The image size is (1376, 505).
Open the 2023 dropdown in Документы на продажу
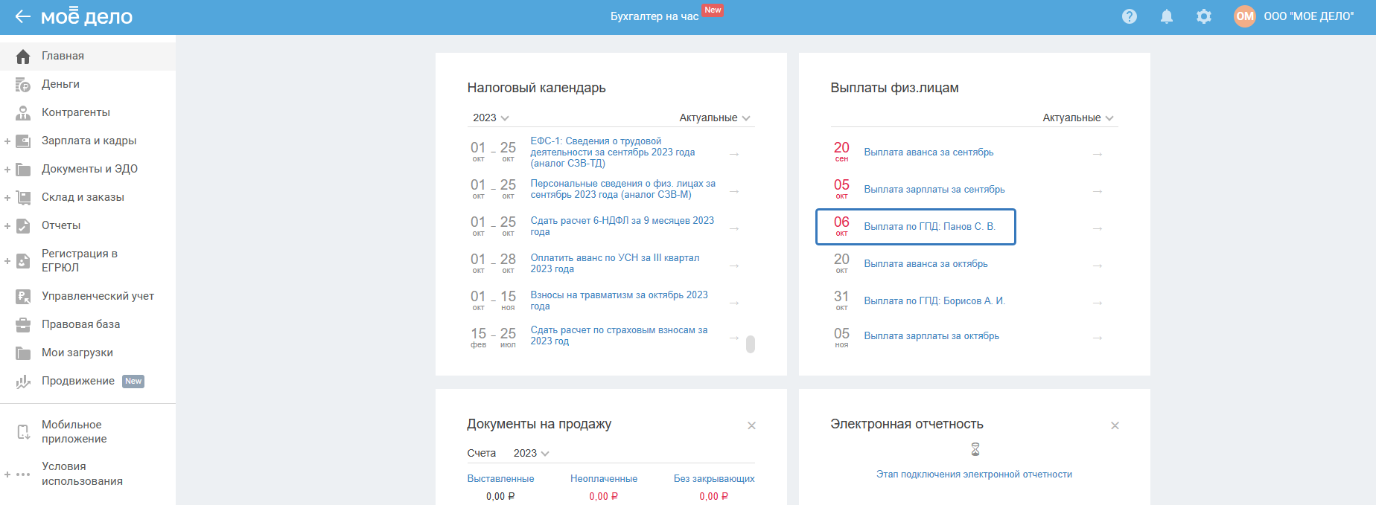532,453
